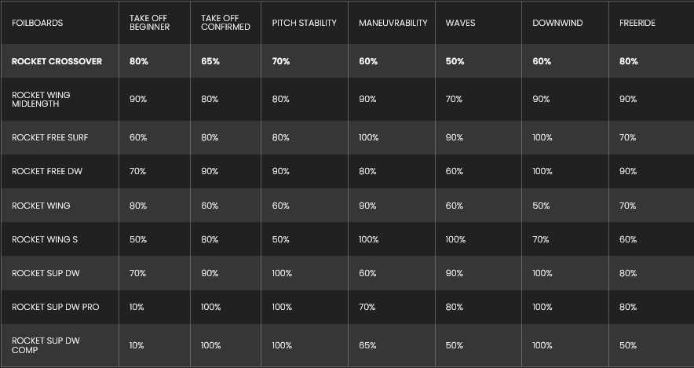Select the Rocket Free DW row name

[47, 171]
